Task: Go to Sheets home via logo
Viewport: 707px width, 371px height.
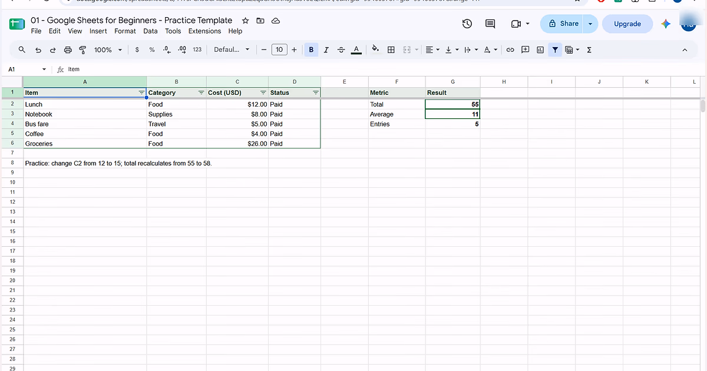Action: pos(16,25)
